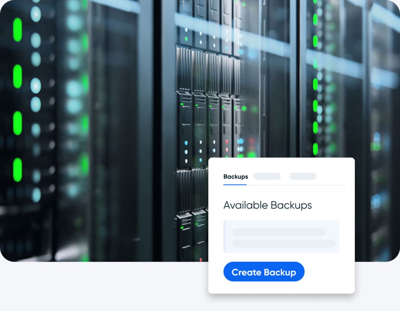This screenshot has width=400, height=311.
Task: Click the Create Backup button label text
Action: (x=264, y=272)
